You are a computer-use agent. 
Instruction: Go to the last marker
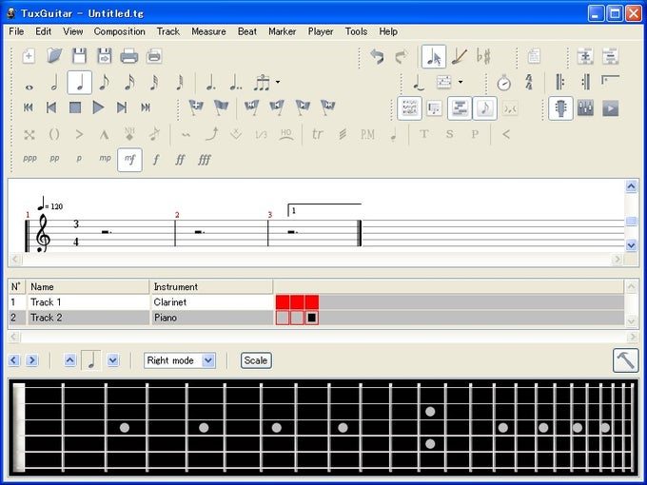point(328,107)
